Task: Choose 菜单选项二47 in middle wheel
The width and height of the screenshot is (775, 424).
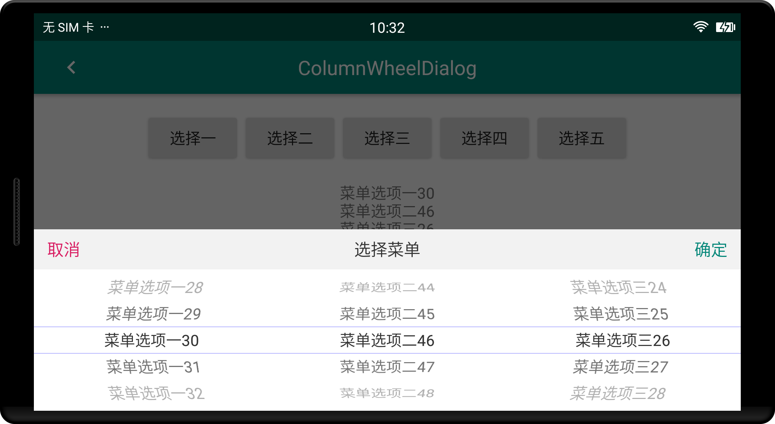Action: 387,367
